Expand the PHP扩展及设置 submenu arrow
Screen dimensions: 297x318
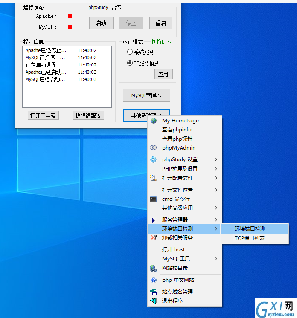[216, 168]
